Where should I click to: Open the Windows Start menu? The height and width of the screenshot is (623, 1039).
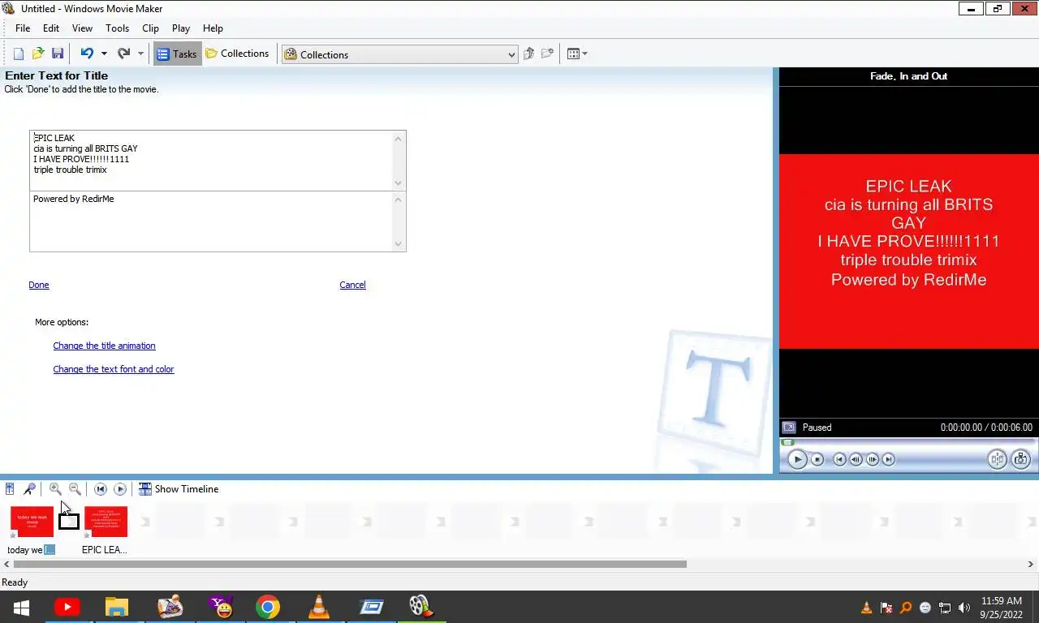pyautogui.click(x=21, y=607)
